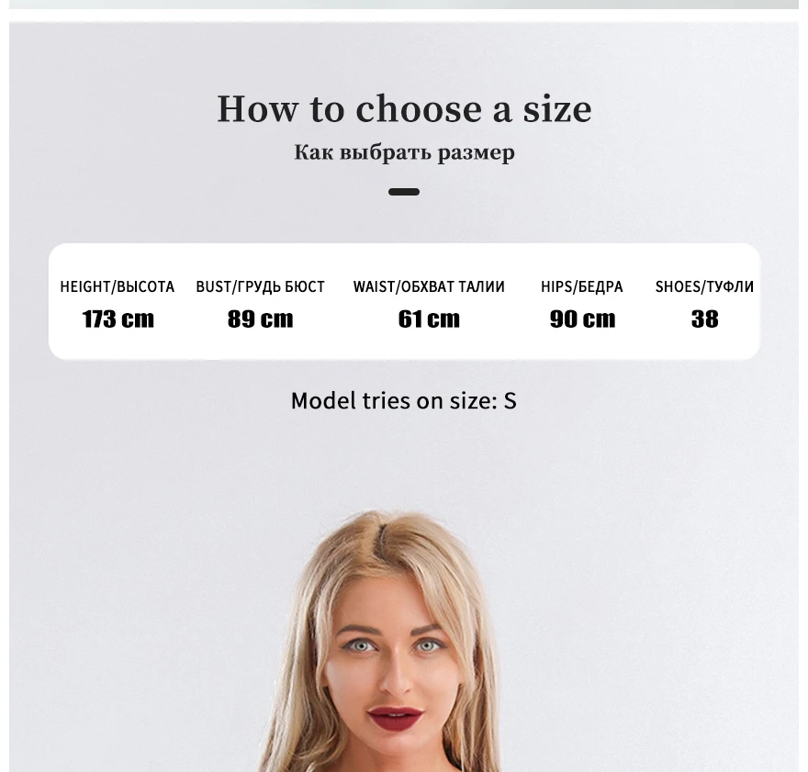Select the 61 cm waist value
Screen dimensions: 808x772
(429, 319)
